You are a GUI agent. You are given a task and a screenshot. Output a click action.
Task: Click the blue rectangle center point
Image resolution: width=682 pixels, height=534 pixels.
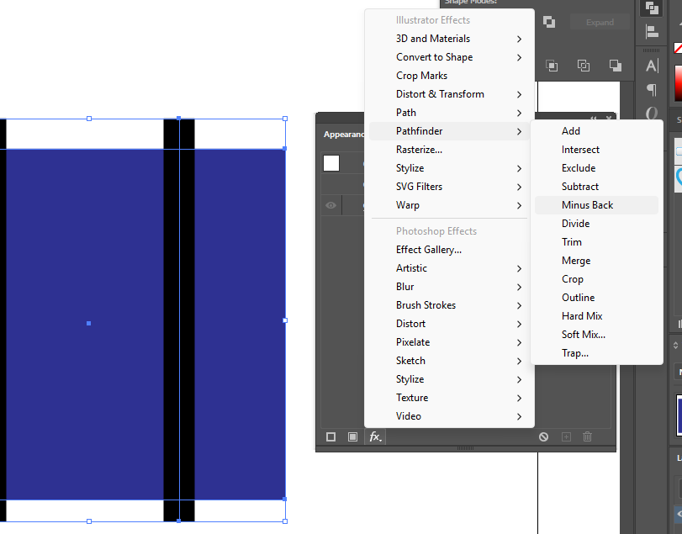[x=89, y=323]
